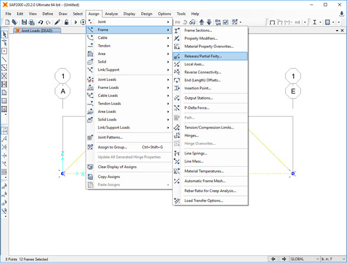Open the Display menu
Viewport: 347px width, 263px height.
(129, 14)
